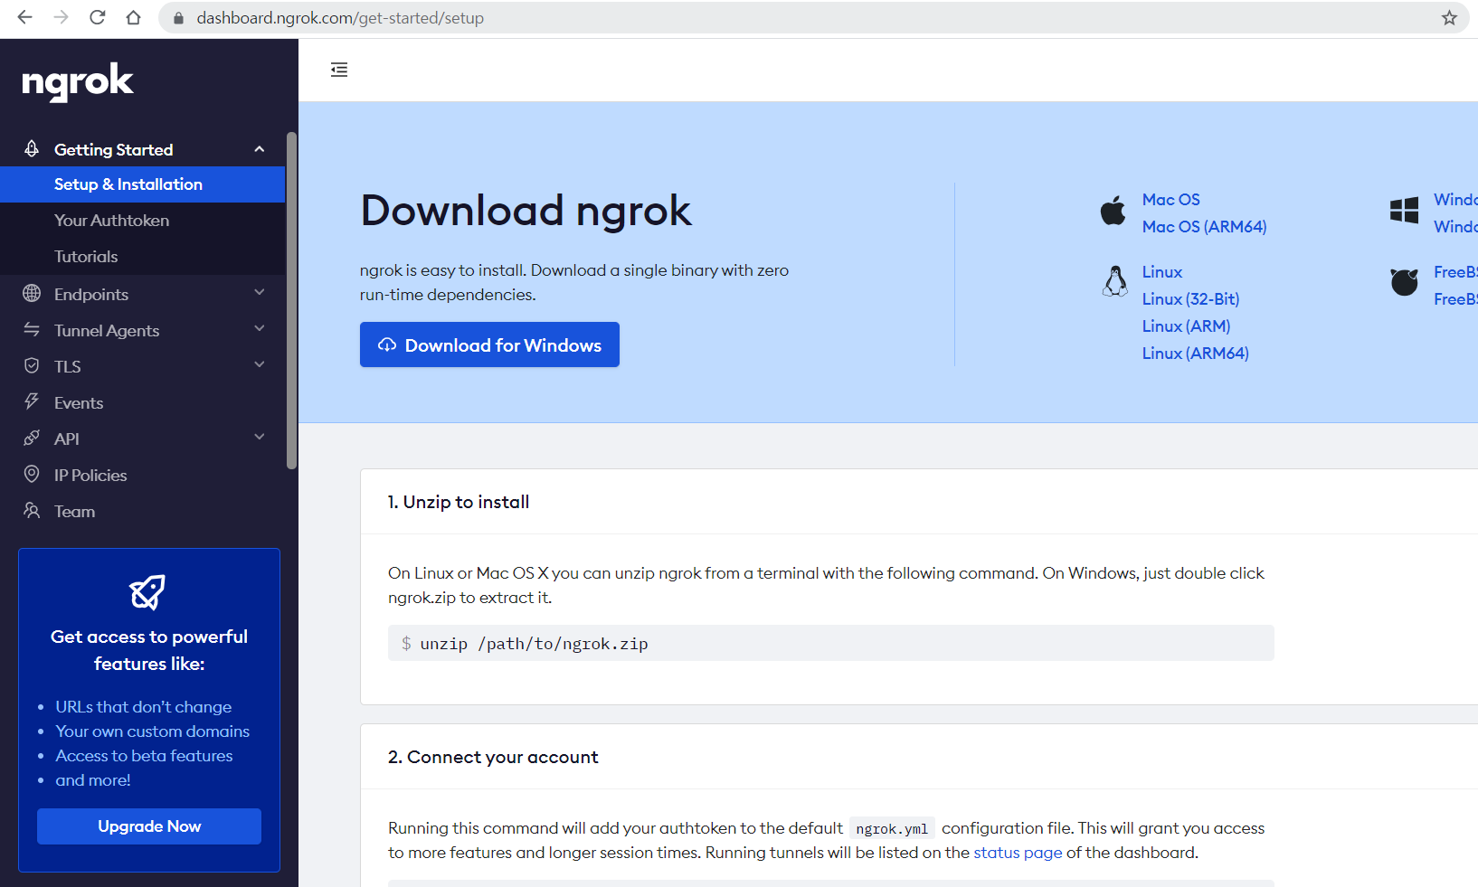This screenshot has height=887, width=1478.
Task: Click the sidebar vertical scrollbar
Action: (291, 300)
